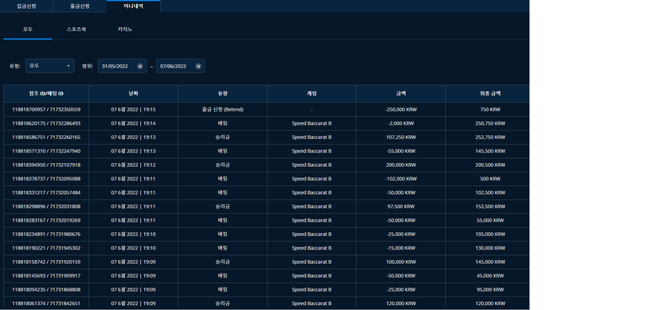
Task: Click the 200,500 KRW final balance
Action: coord(491,165)
